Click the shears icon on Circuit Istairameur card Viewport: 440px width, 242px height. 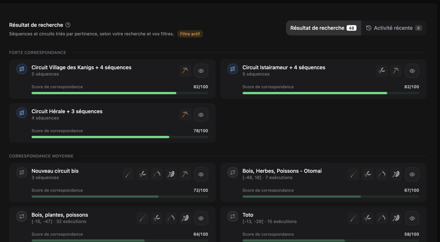(381, 71)
